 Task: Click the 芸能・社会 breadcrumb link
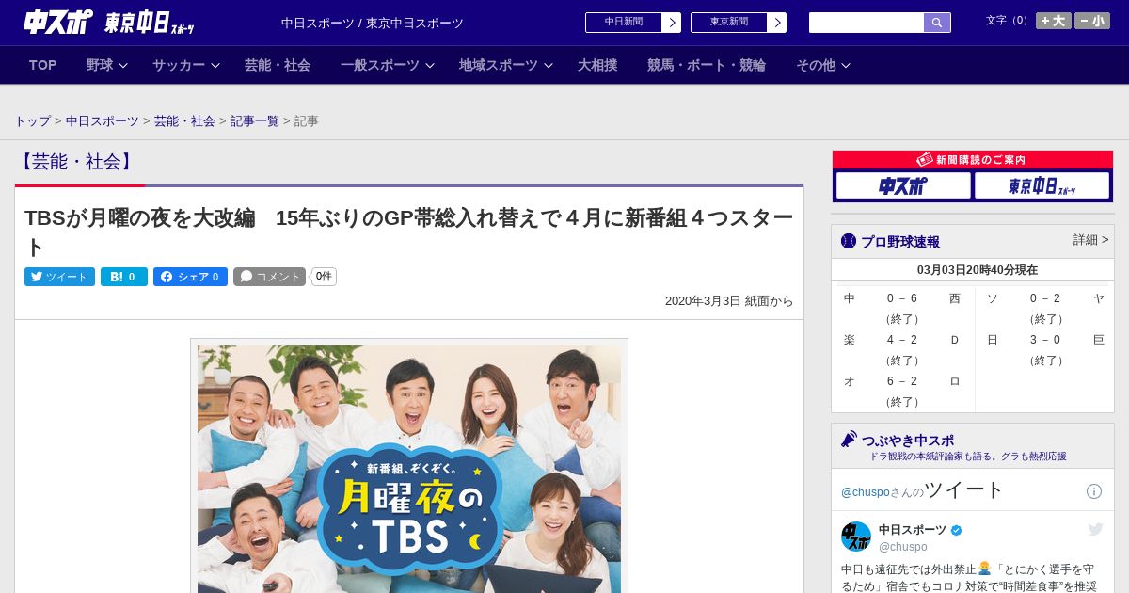184,121
